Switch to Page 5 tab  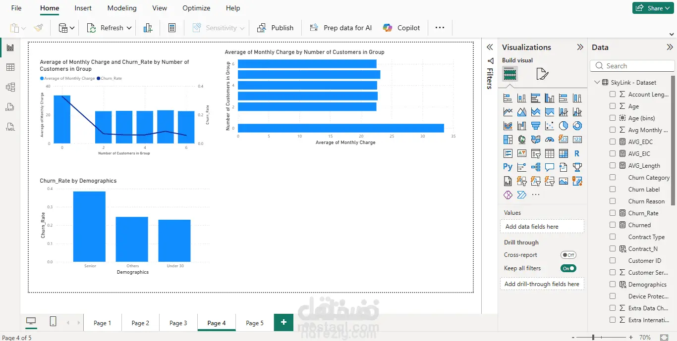click(x=255, y=323)
